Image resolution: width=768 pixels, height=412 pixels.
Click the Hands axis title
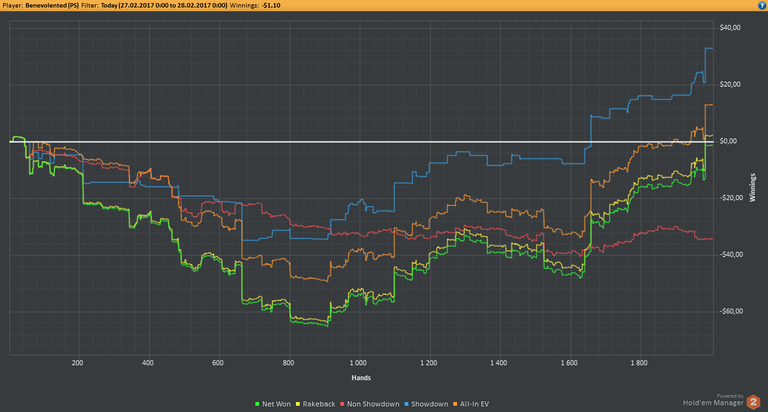tap(361, 378)
